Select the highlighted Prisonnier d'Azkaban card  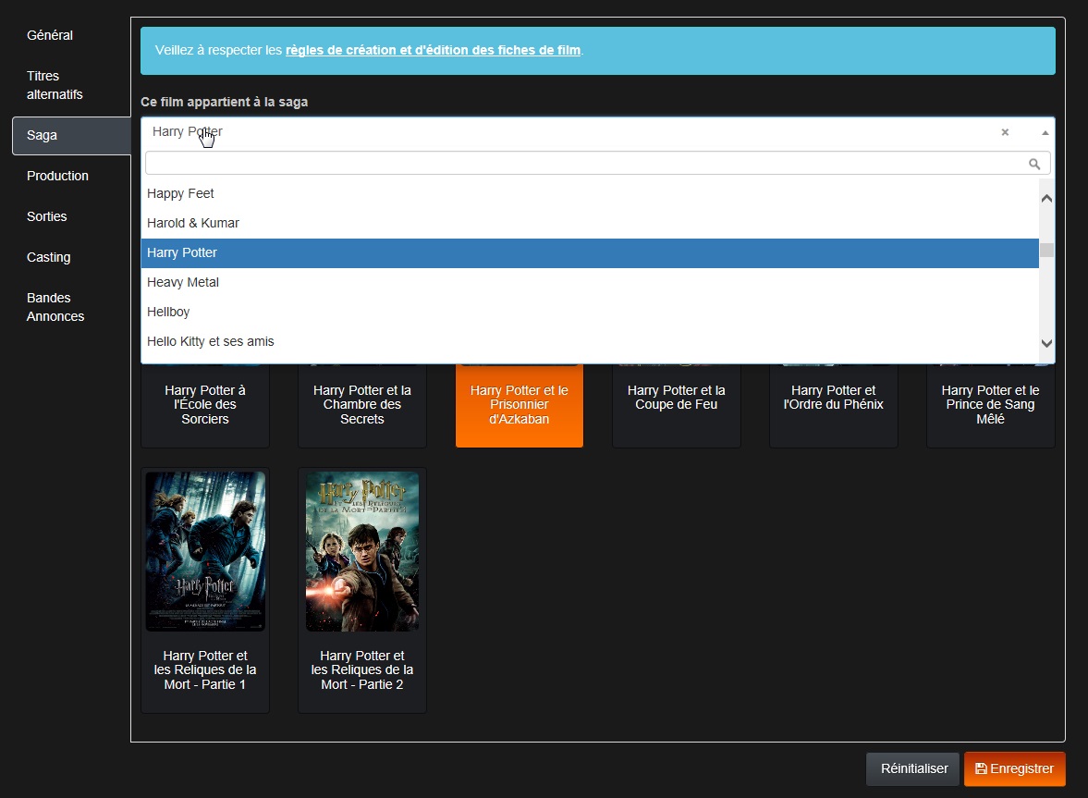point(519,405)
